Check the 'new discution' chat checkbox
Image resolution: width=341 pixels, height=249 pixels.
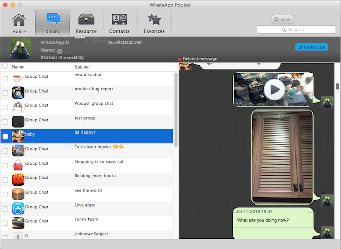(5, 79)
